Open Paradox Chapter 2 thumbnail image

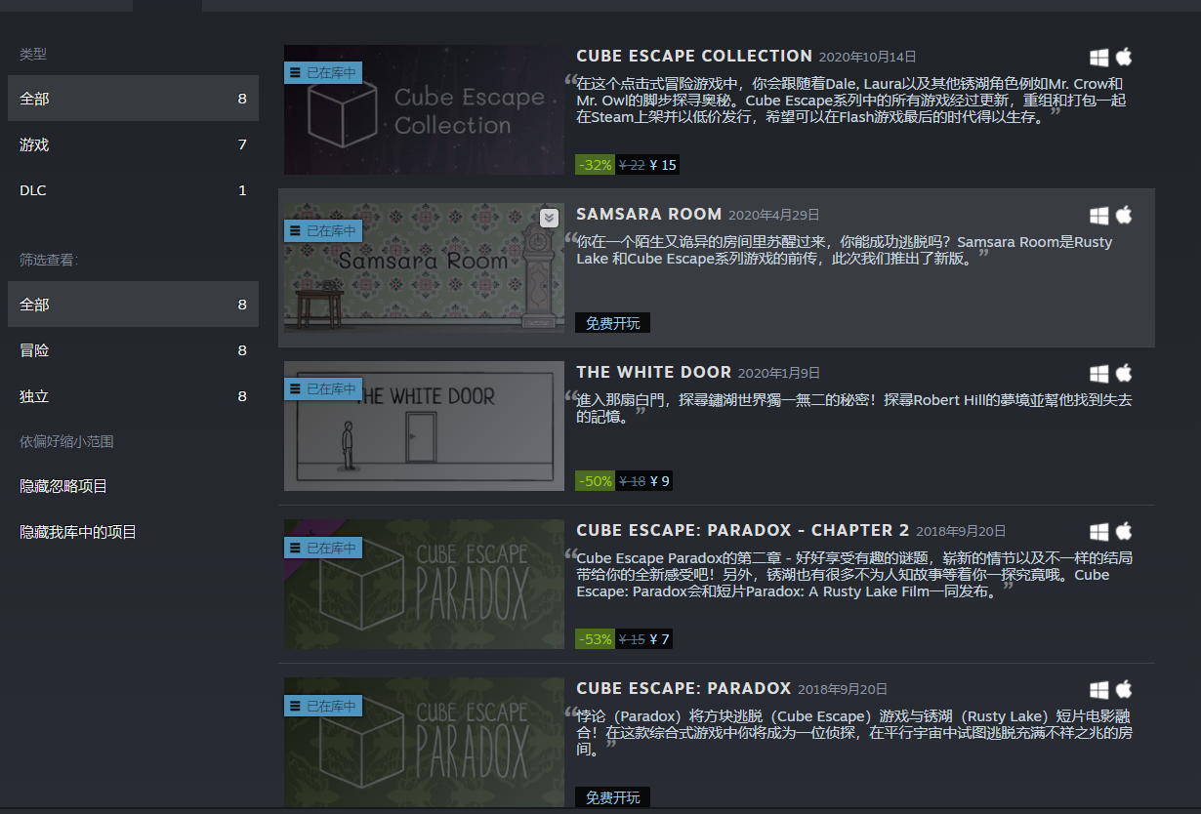click(x=424, y=585)
